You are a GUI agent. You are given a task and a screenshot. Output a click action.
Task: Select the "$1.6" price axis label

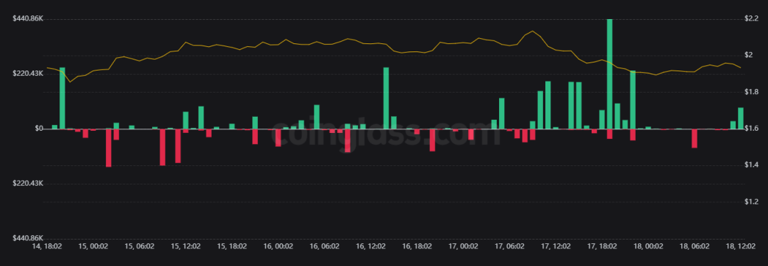coord(751,129)
